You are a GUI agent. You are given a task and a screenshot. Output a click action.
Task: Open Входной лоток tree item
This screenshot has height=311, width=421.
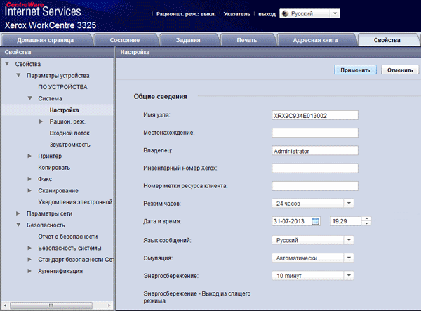click(69, 133)
